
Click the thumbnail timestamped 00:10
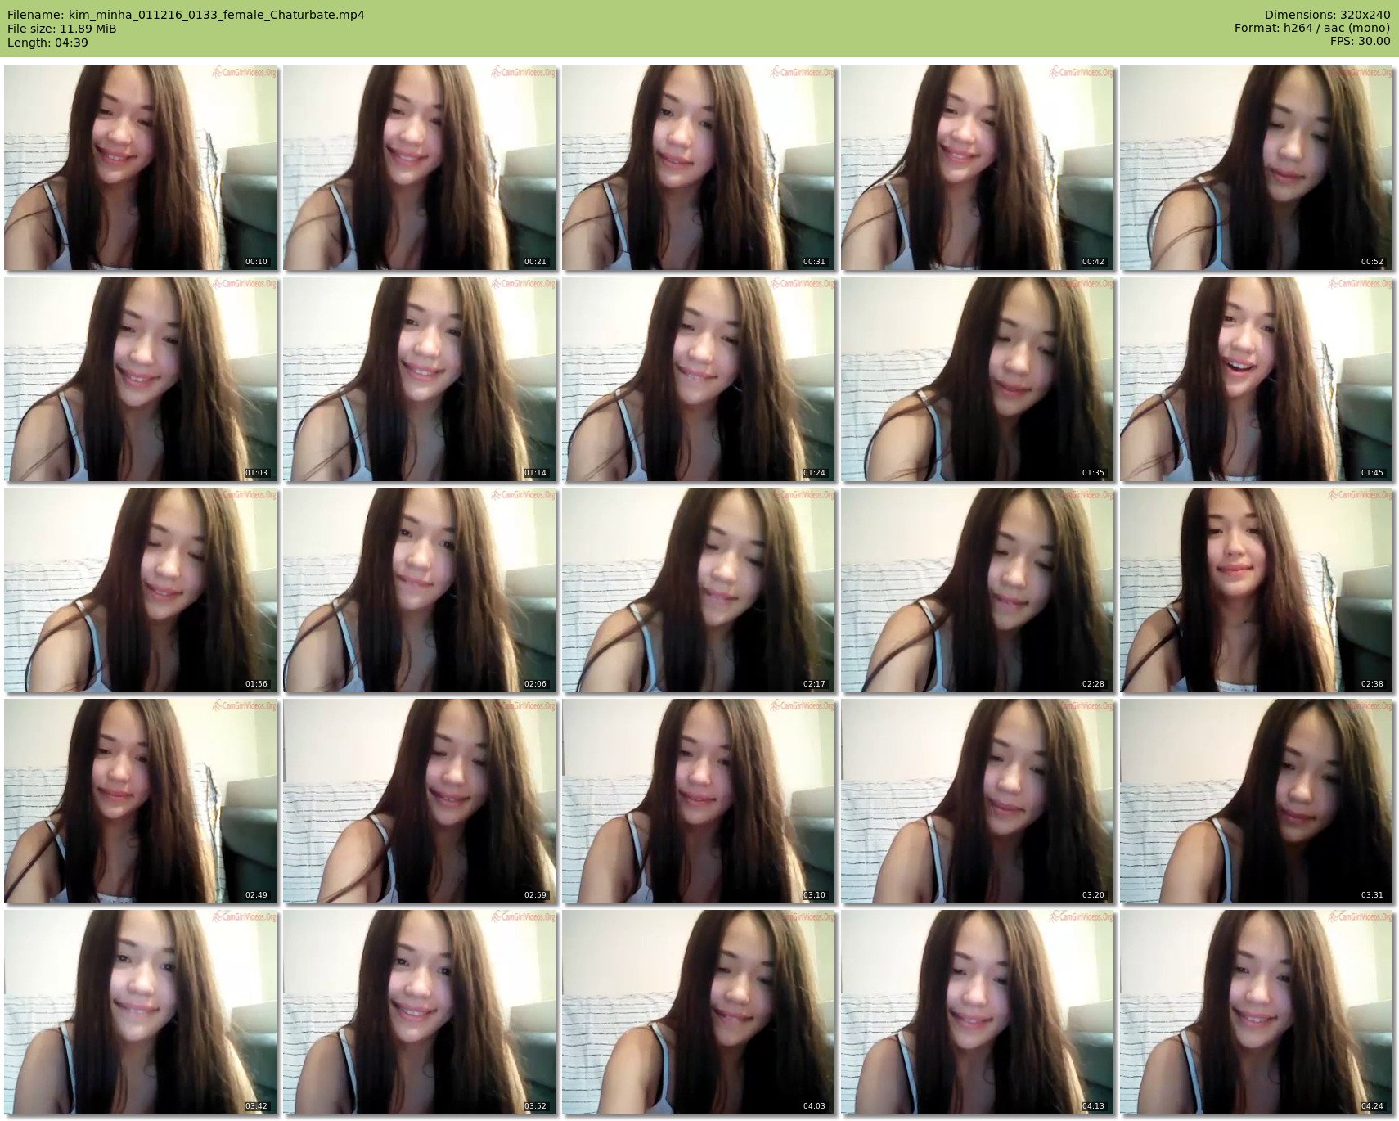(141, 168)
